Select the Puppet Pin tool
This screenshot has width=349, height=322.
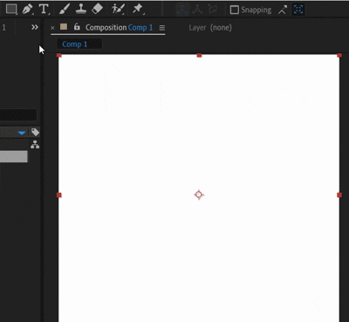(x=138, y=9)
